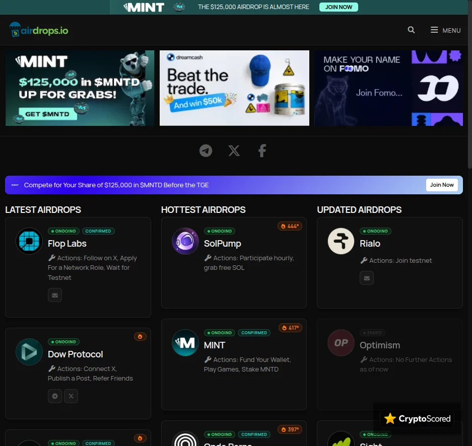Open the MINT $125,000 banner ad
This screenshot has width=472, height=446.
pos(80,88)
